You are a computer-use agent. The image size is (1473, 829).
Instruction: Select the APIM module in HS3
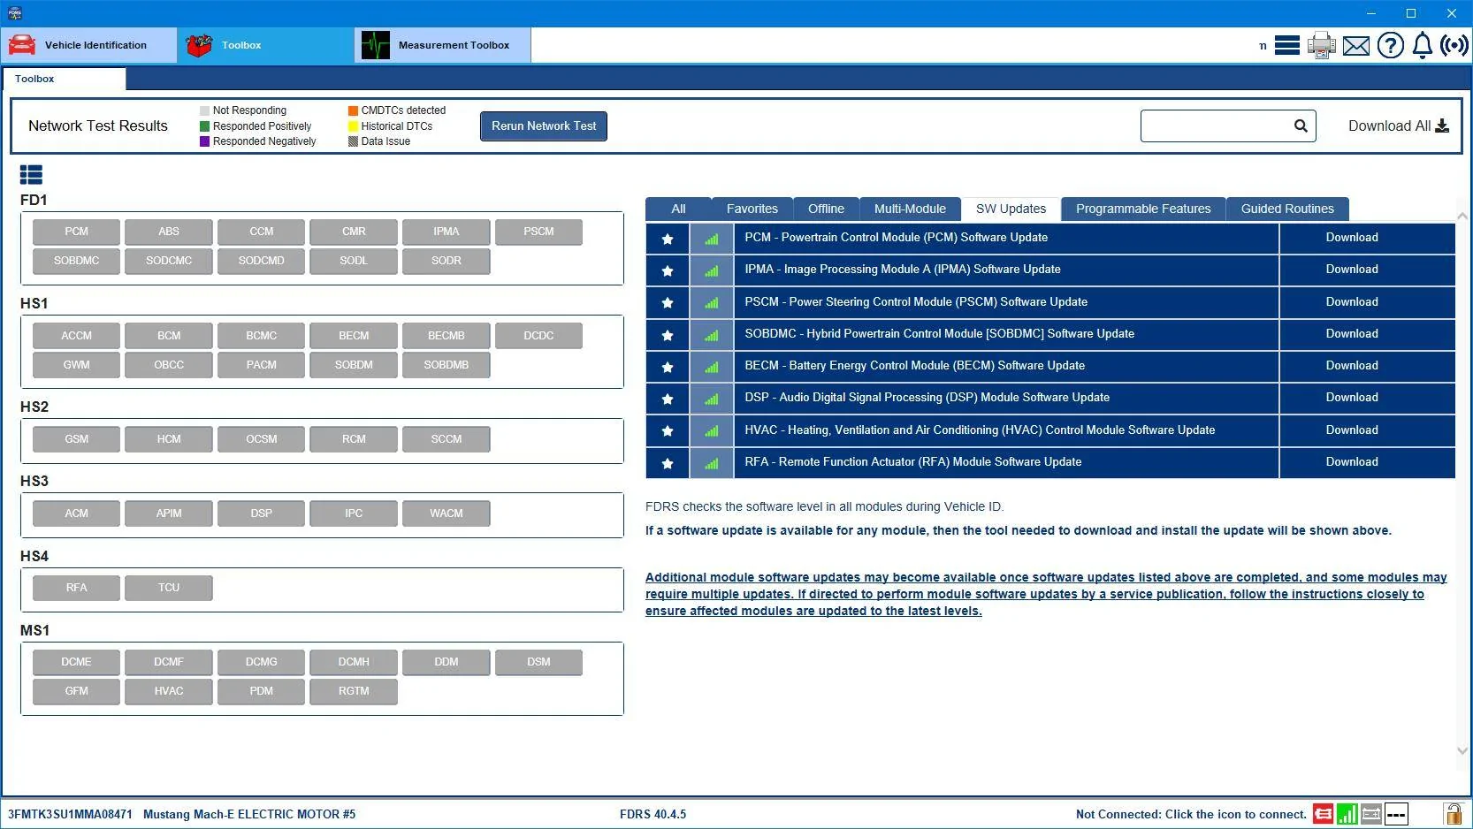pyautogui.click(x=169, y=513)
